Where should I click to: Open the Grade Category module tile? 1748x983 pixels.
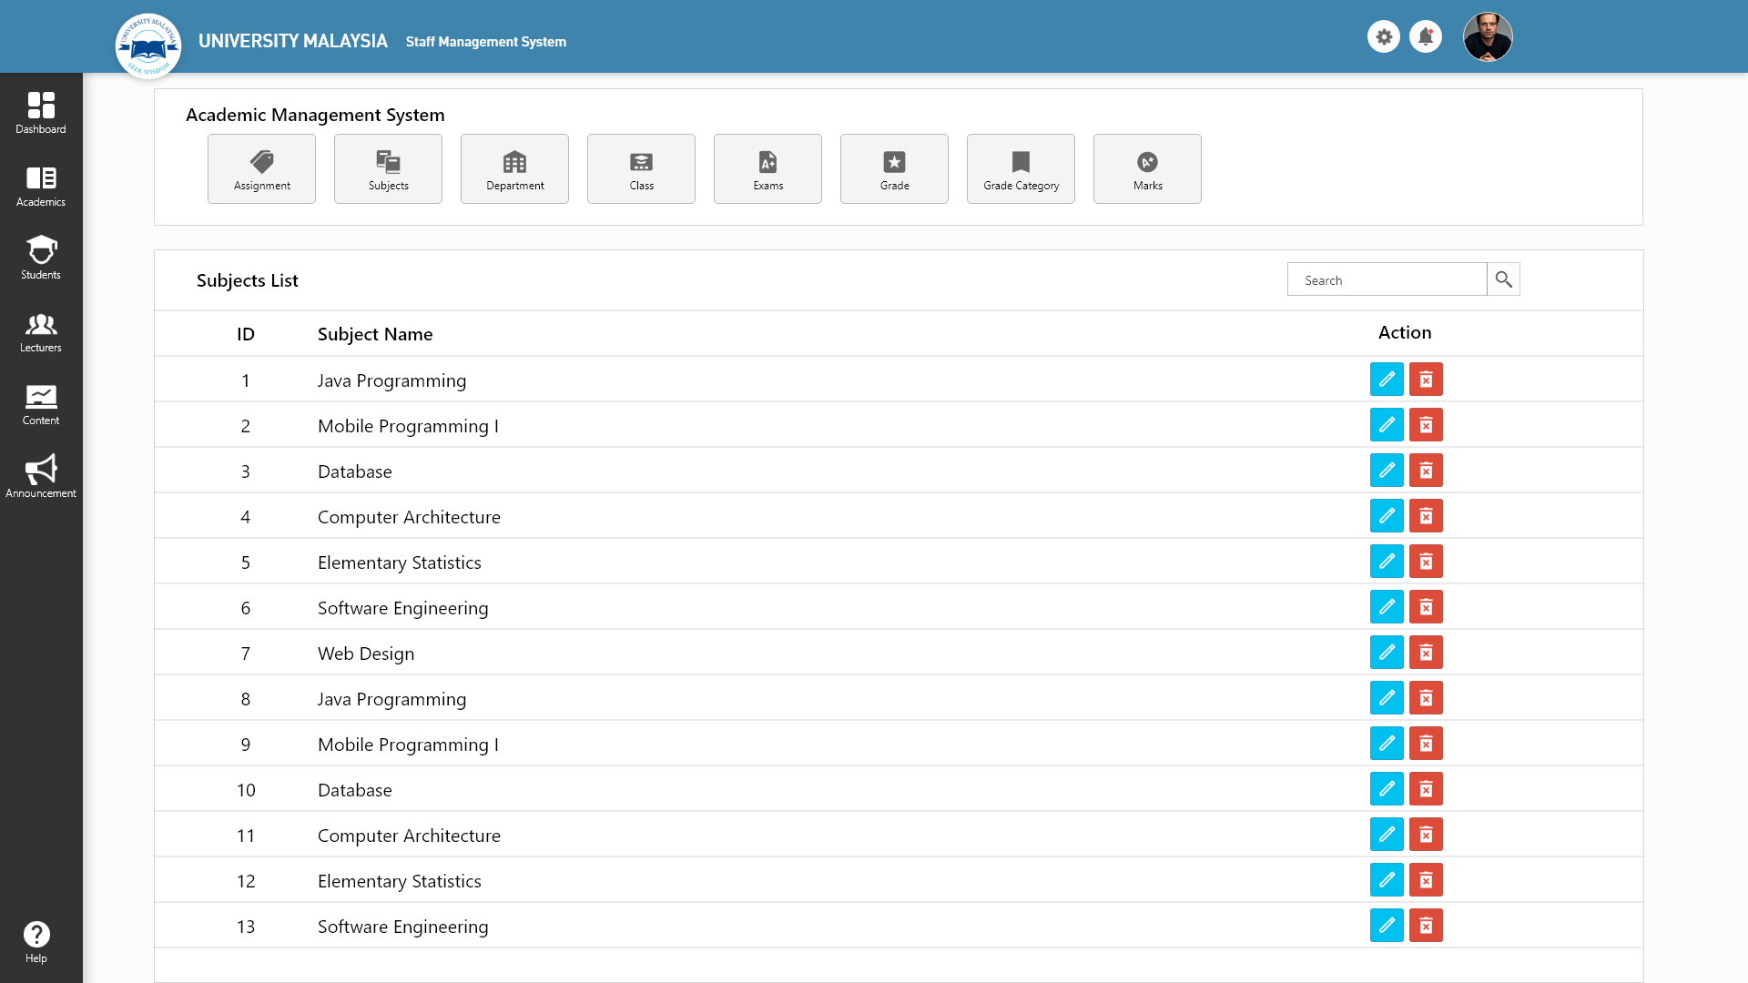[x=1021, y=169]
